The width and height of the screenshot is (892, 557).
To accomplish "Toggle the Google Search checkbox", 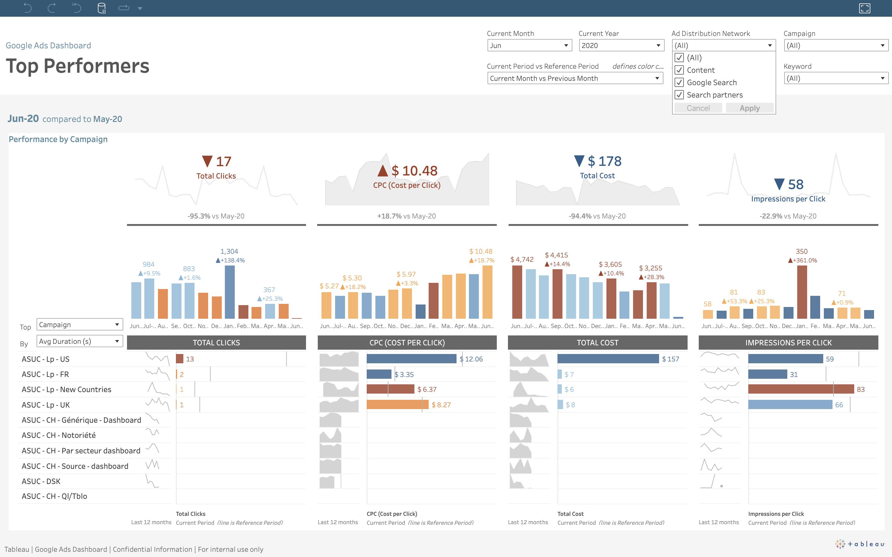I will point(679,83).
